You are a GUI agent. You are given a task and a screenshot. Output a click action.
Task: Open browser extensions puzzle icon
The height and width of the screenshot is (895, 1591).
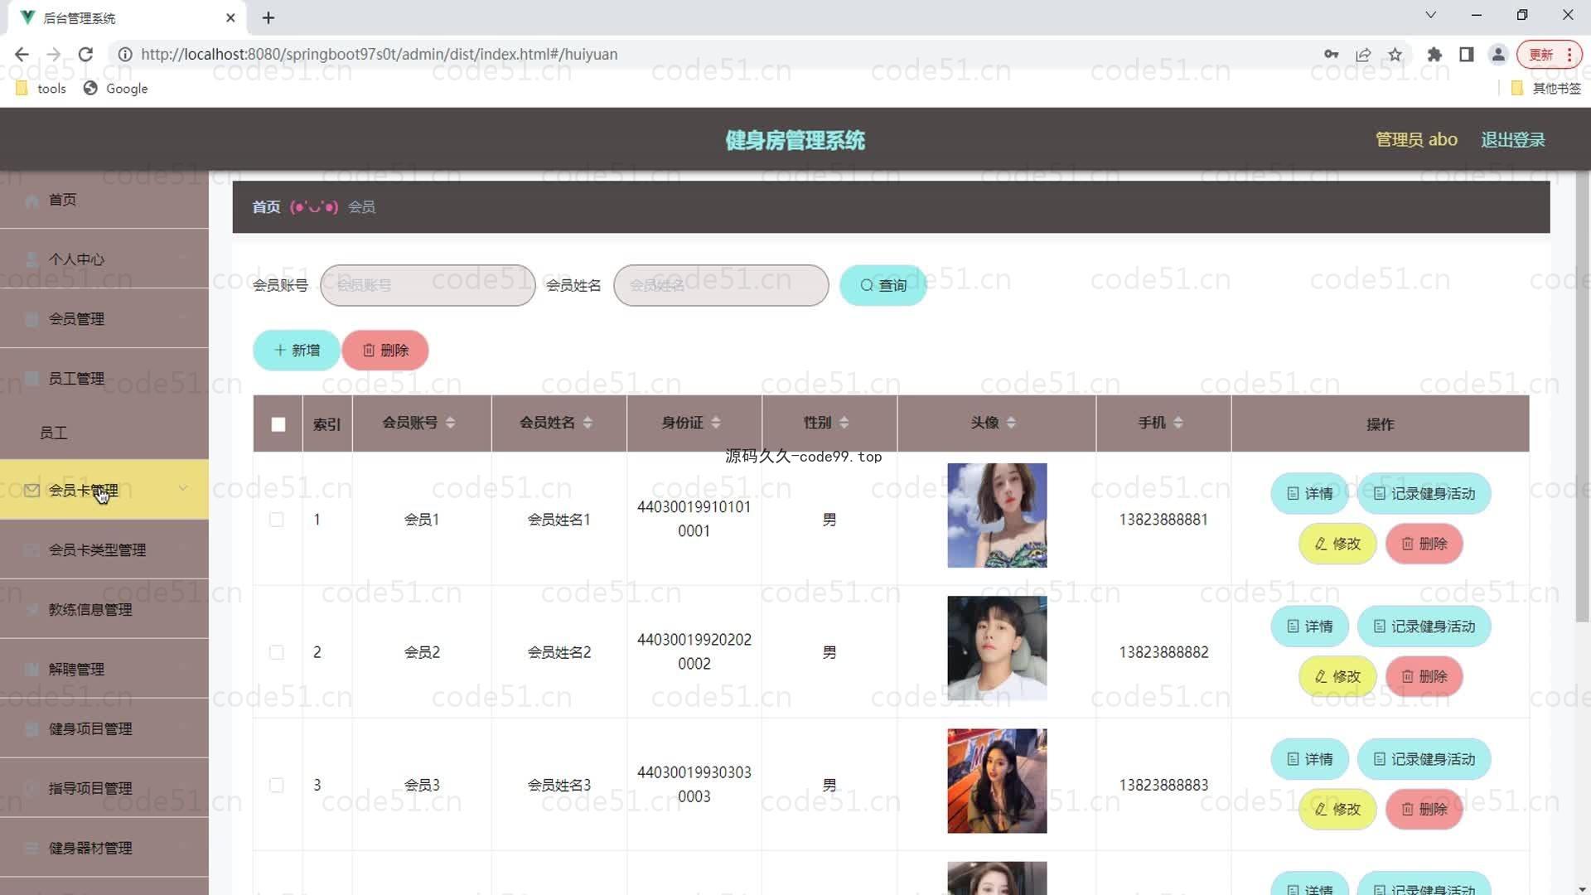tap(1434, 55)
